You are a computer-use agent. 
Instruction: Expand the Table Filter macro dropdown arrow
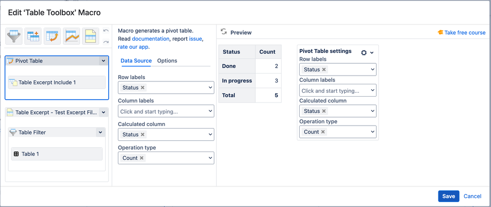100,132
